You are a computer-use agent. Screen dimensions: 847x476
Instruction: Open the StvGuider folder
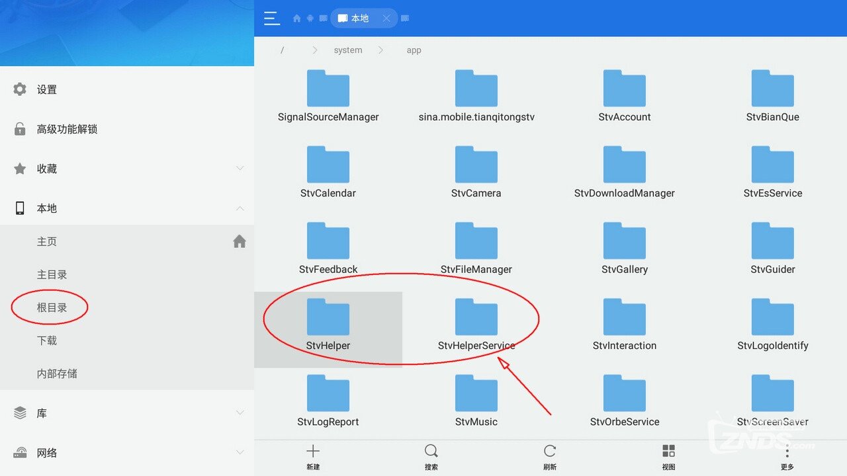click(x=773, y=248)
